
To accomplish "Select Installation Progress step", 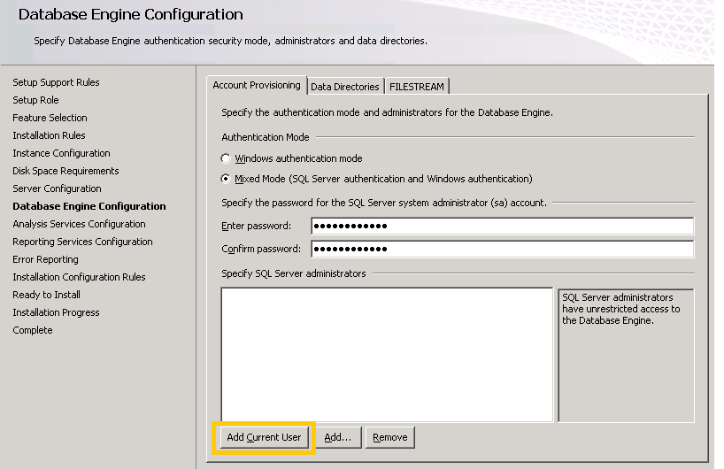I will 56,312.
